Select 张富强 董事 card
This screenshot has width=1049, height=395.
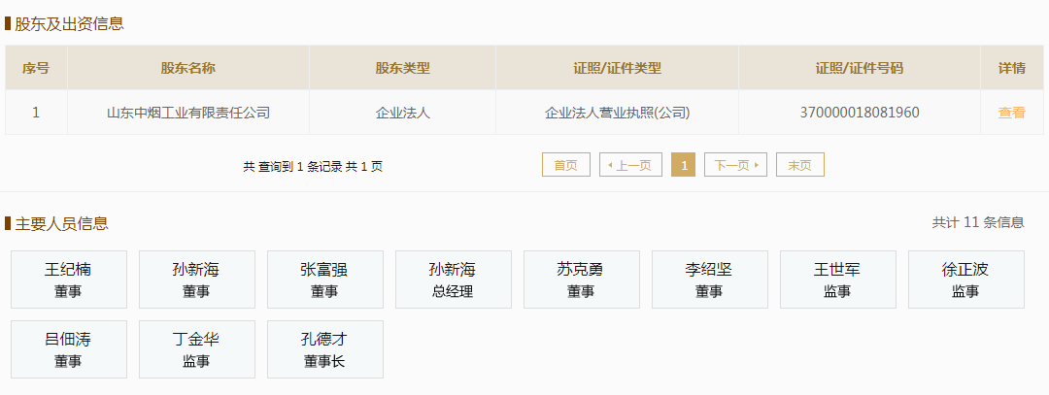point(324,280)
